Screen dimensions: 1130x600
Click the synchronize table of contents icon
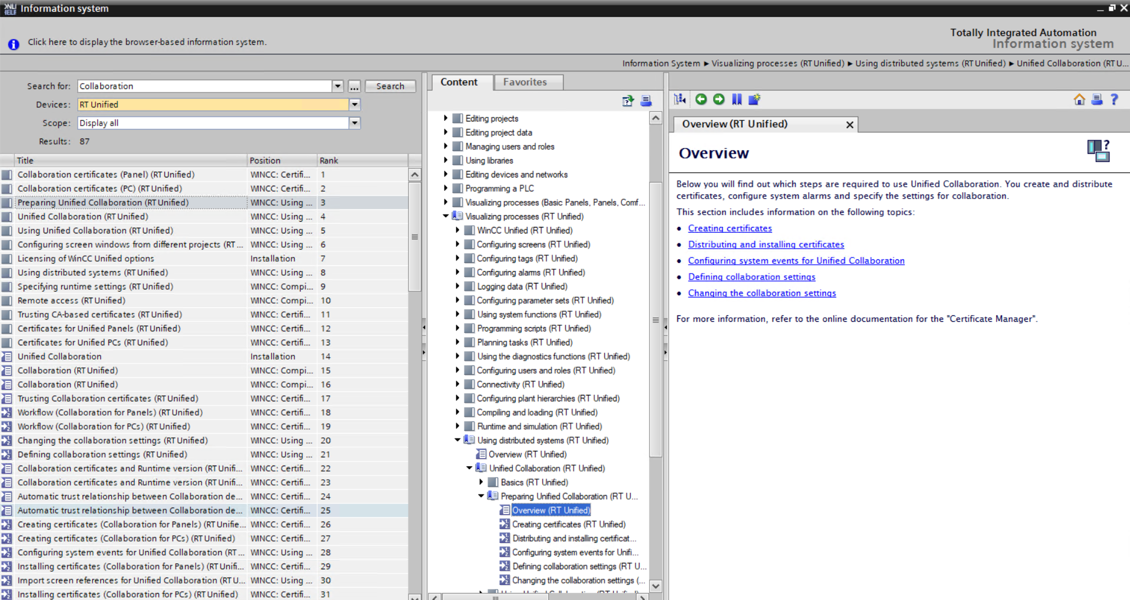(x=680, y=99)
